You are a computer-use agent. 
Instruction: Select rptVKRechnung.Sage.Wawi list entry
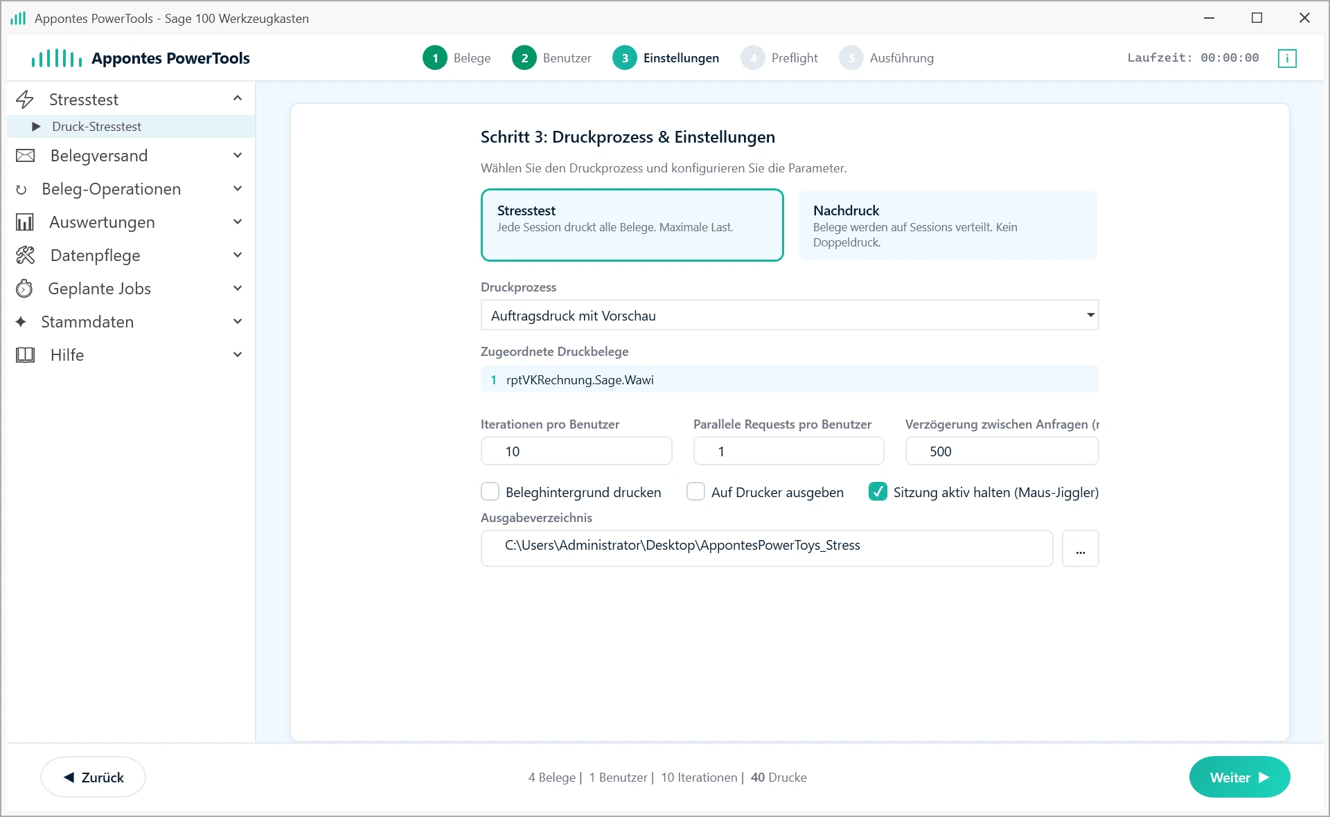tap(790, 379)
